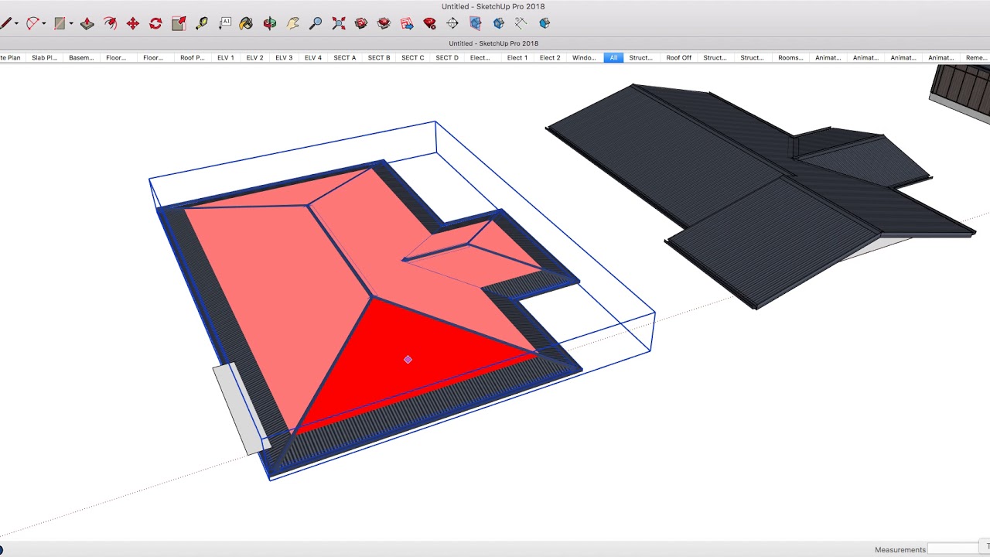Open the Roof P... scene tab
The height and width of the screenshot is (557, 990).
tap(192, 57)
